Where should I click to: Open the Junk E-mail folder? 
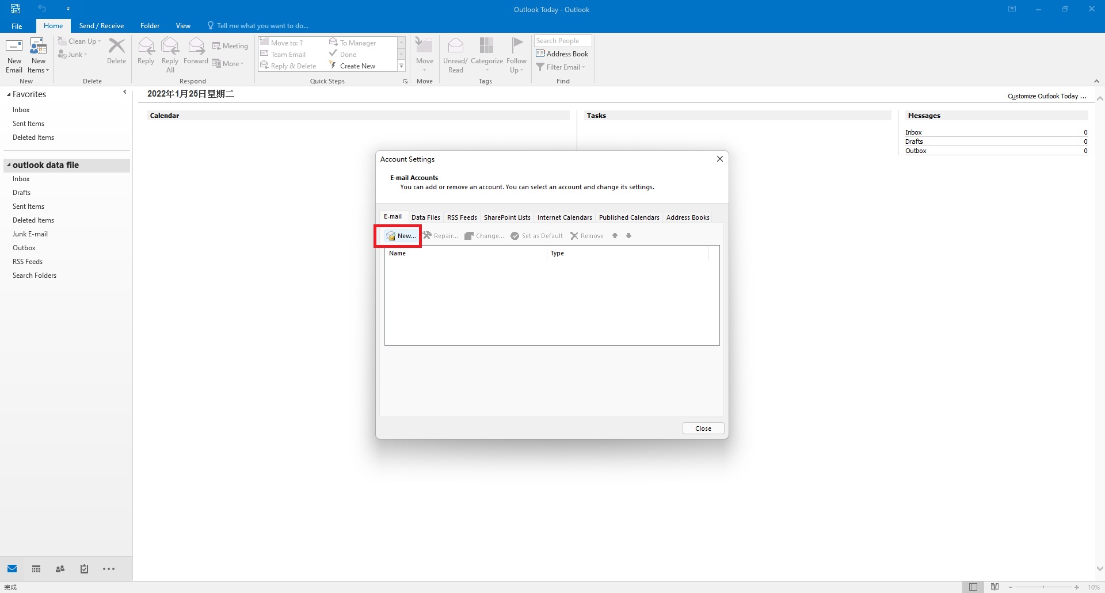coord(30,234)
